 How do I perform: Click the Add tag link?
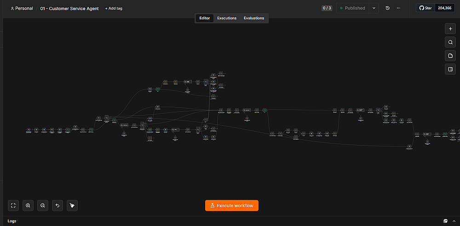(114, 8)
